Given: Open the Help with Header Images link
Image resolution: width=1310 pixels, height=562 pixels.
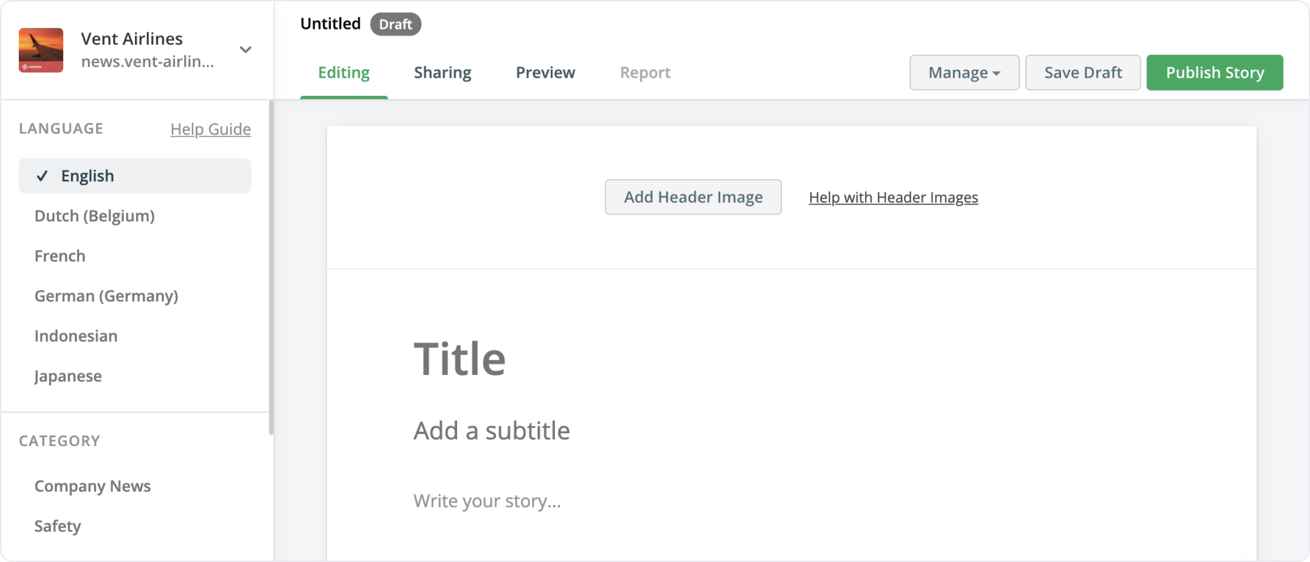Looking at the screenshot, I should pyautogui.click(x=893, y=197).
